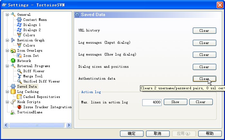Image resolution: width=225 pixels, height=140 pixels.
Task: Click the External Programs wrench icon
Action: tap(13, 66)
